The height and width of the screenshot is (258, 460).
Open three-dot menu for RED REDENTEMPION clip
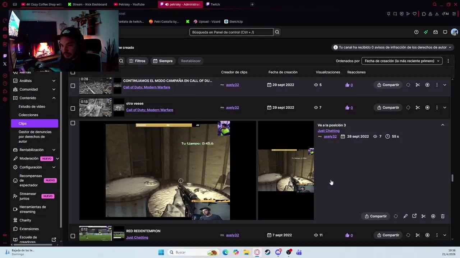437,235
